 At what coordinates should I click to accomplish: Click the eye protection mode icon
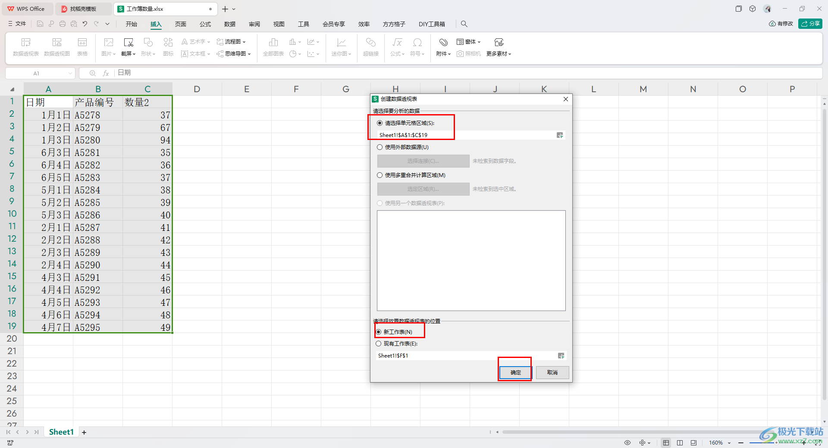(627, 443)
